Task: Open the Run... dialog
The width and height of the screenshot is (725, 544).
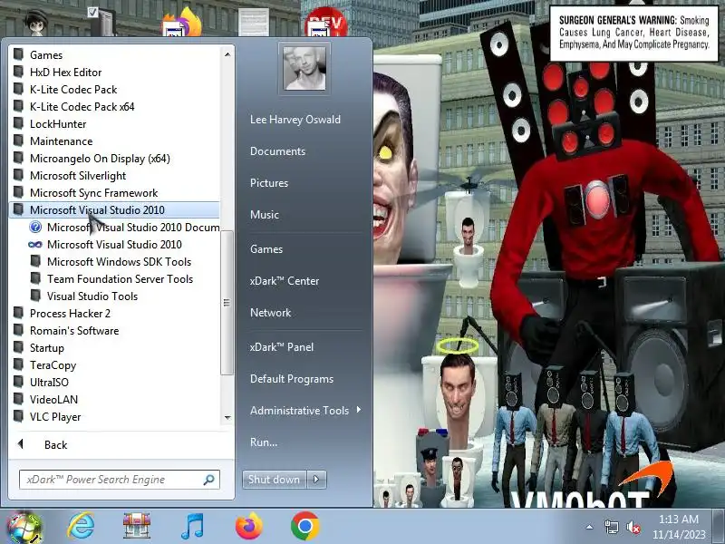Action: [264, 442]
